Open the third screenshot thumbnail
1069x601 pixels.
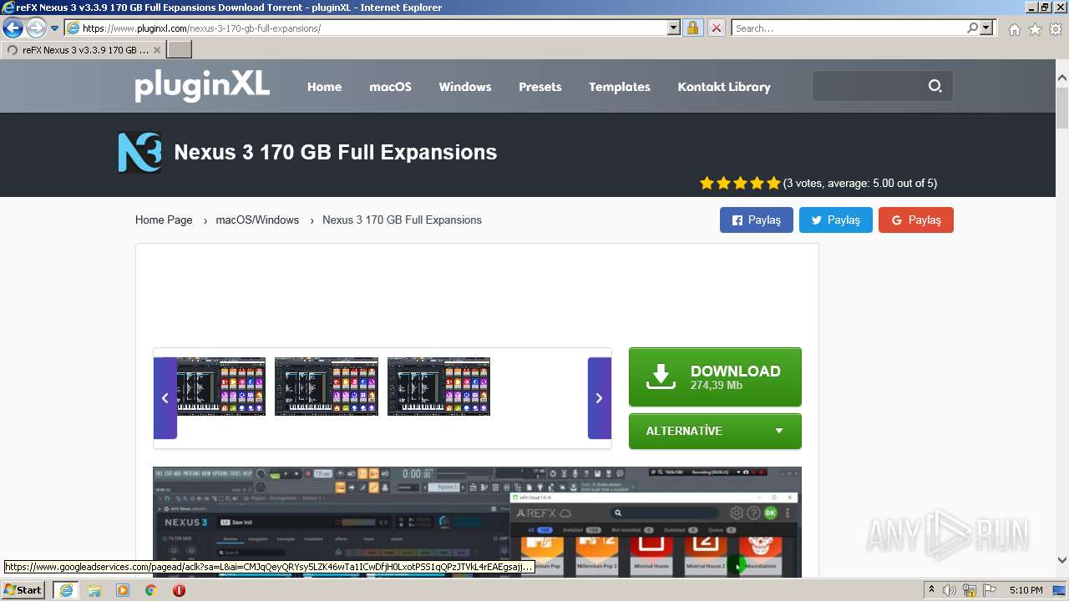(x=438, y=386)
